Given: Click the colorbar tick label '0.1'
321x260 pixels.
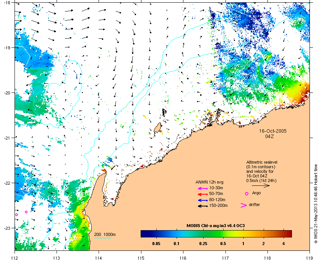Looking at the screenshot, I should click(176, 244).
